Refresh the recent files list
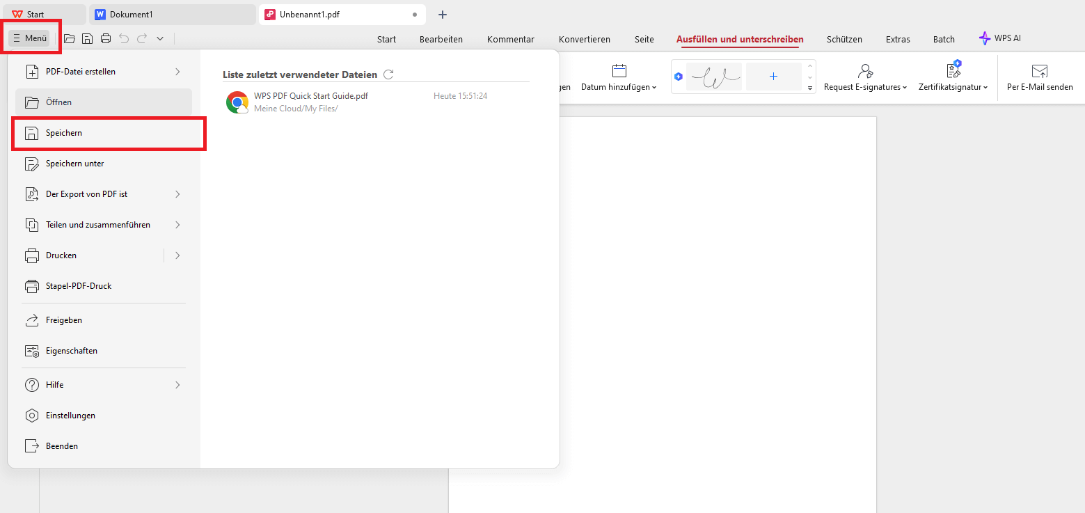The width and height of the screenshot is (1085, 513). (x=388, y=74)
